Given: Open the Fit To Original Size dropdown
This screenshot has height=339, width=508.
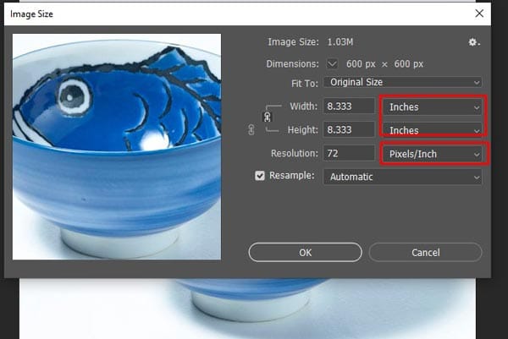Looking at the screenshot, I should 403,83.
